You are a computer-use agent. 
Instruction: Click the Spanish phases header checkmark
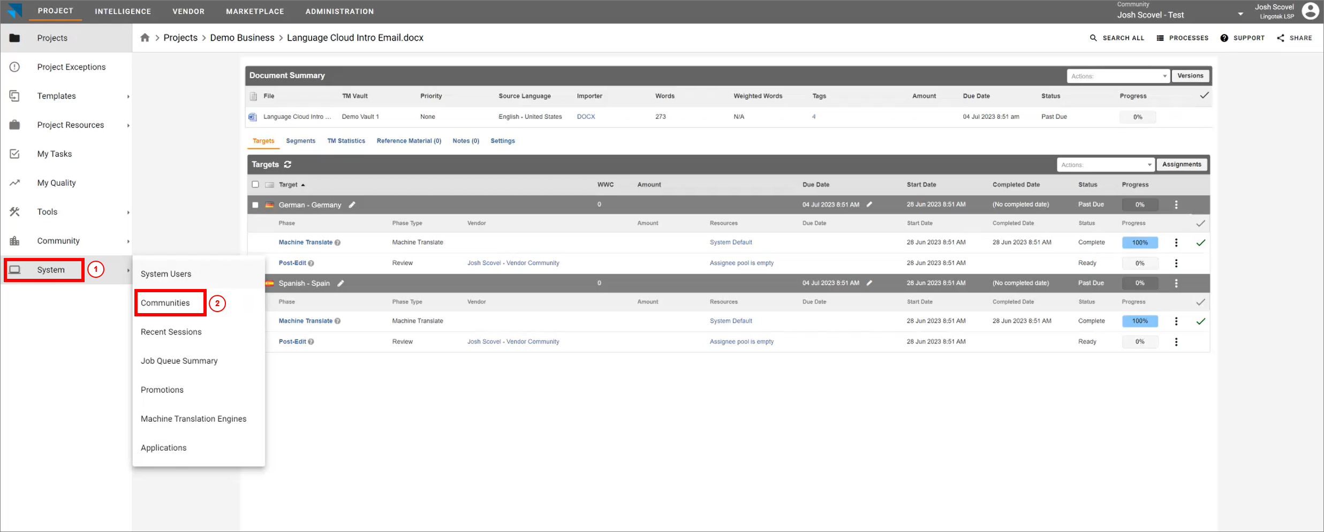tap(1201, 302)
